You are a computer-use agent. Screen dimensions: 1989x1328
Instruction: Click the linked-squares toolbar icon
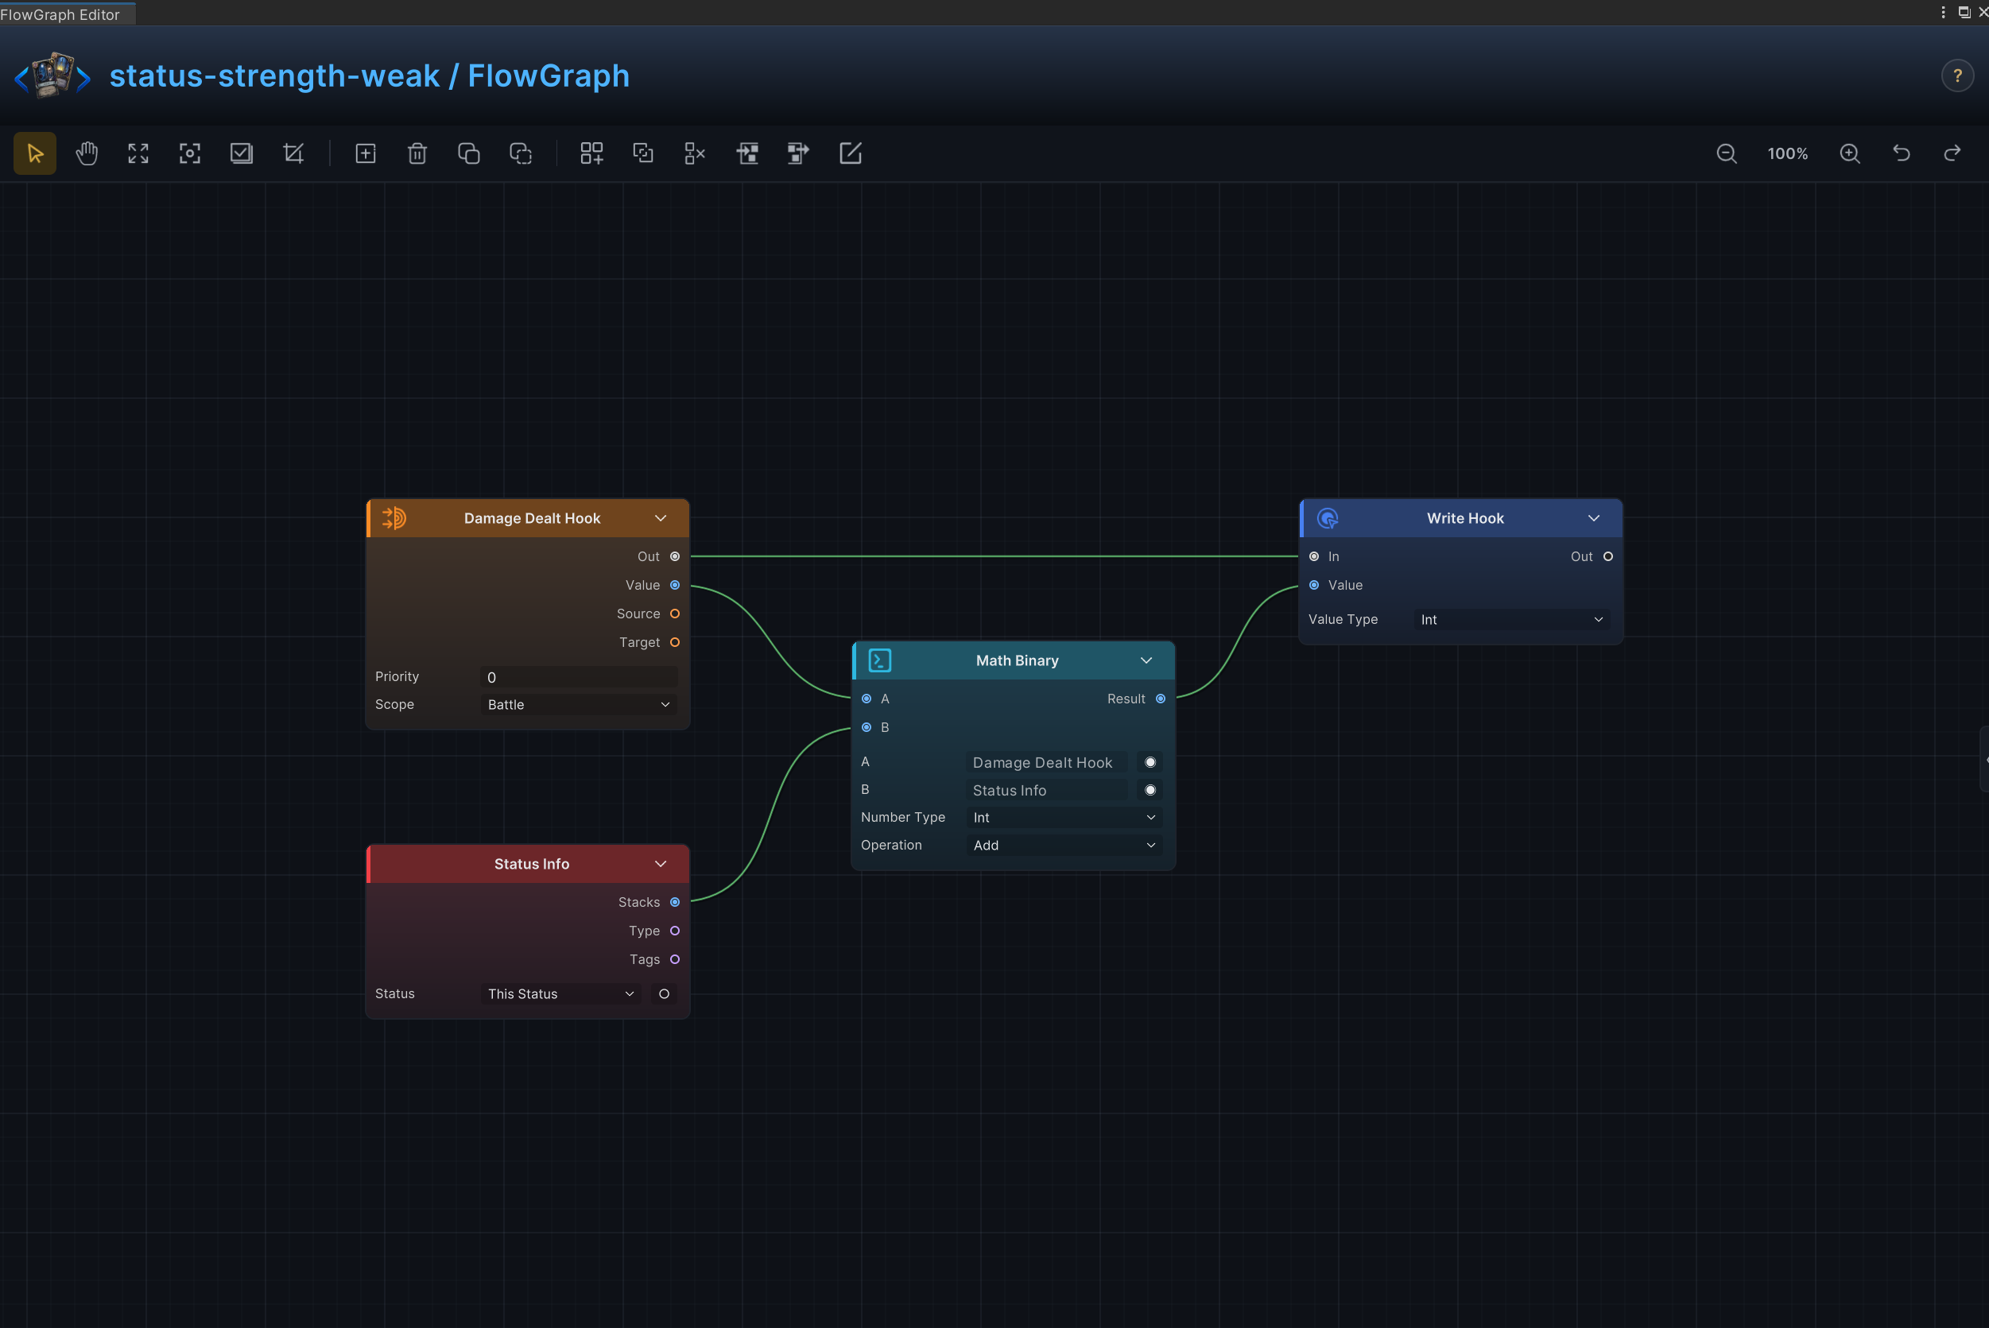click(643, 153)
